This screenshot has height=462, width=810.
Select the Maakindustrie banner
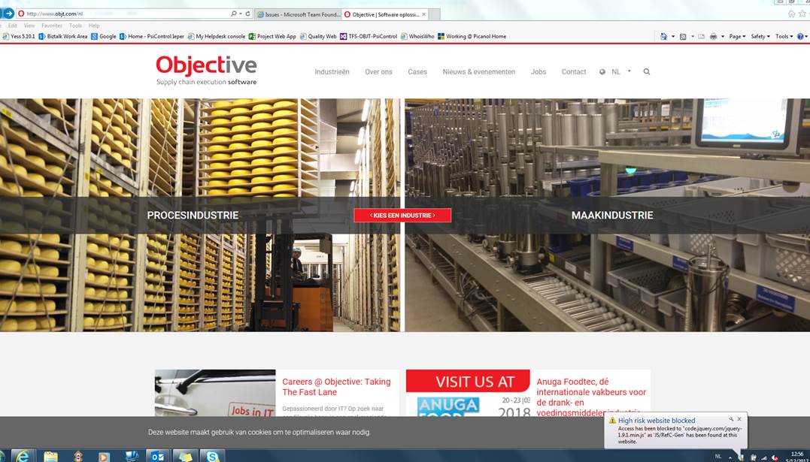(612, 216)
